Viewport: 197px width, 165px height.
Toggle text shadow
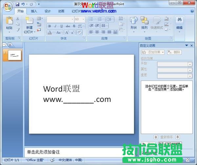(x=74, y=26)
